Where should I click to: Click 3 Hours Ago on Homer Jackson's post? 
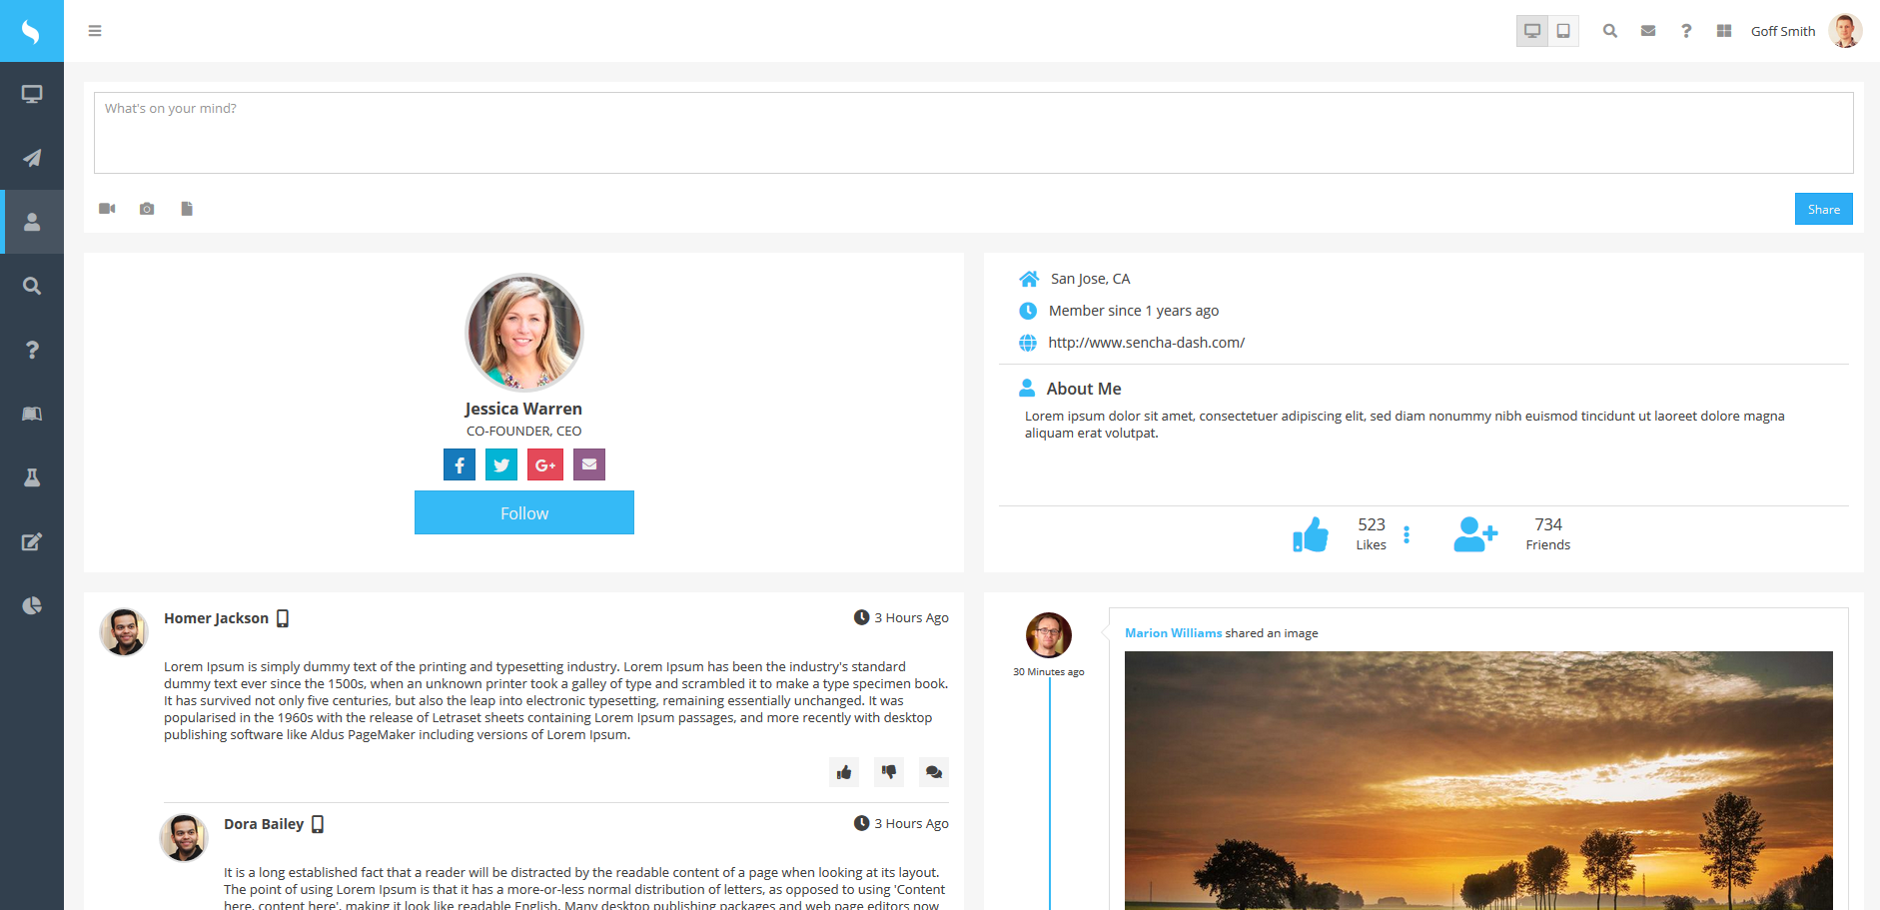coord(901,617)
